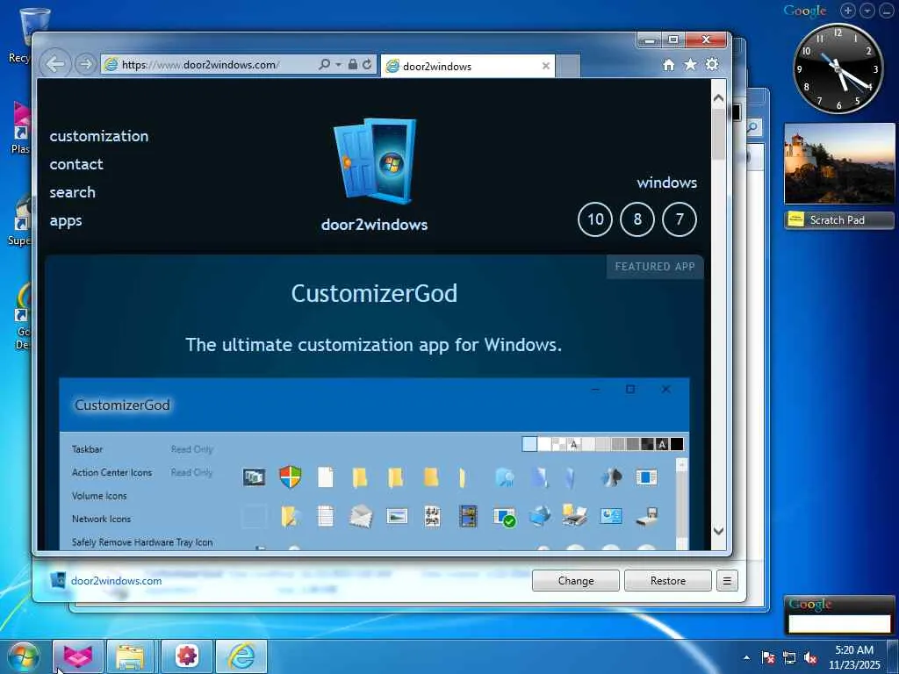
Task: Open the Windows Start orb
Action: [x=24, y=656]
